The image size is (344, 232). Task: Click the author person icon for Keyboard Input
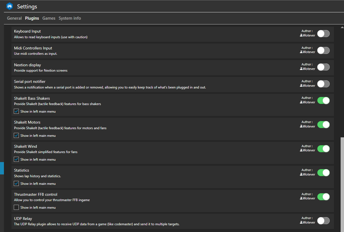click(x=301, y=35)
